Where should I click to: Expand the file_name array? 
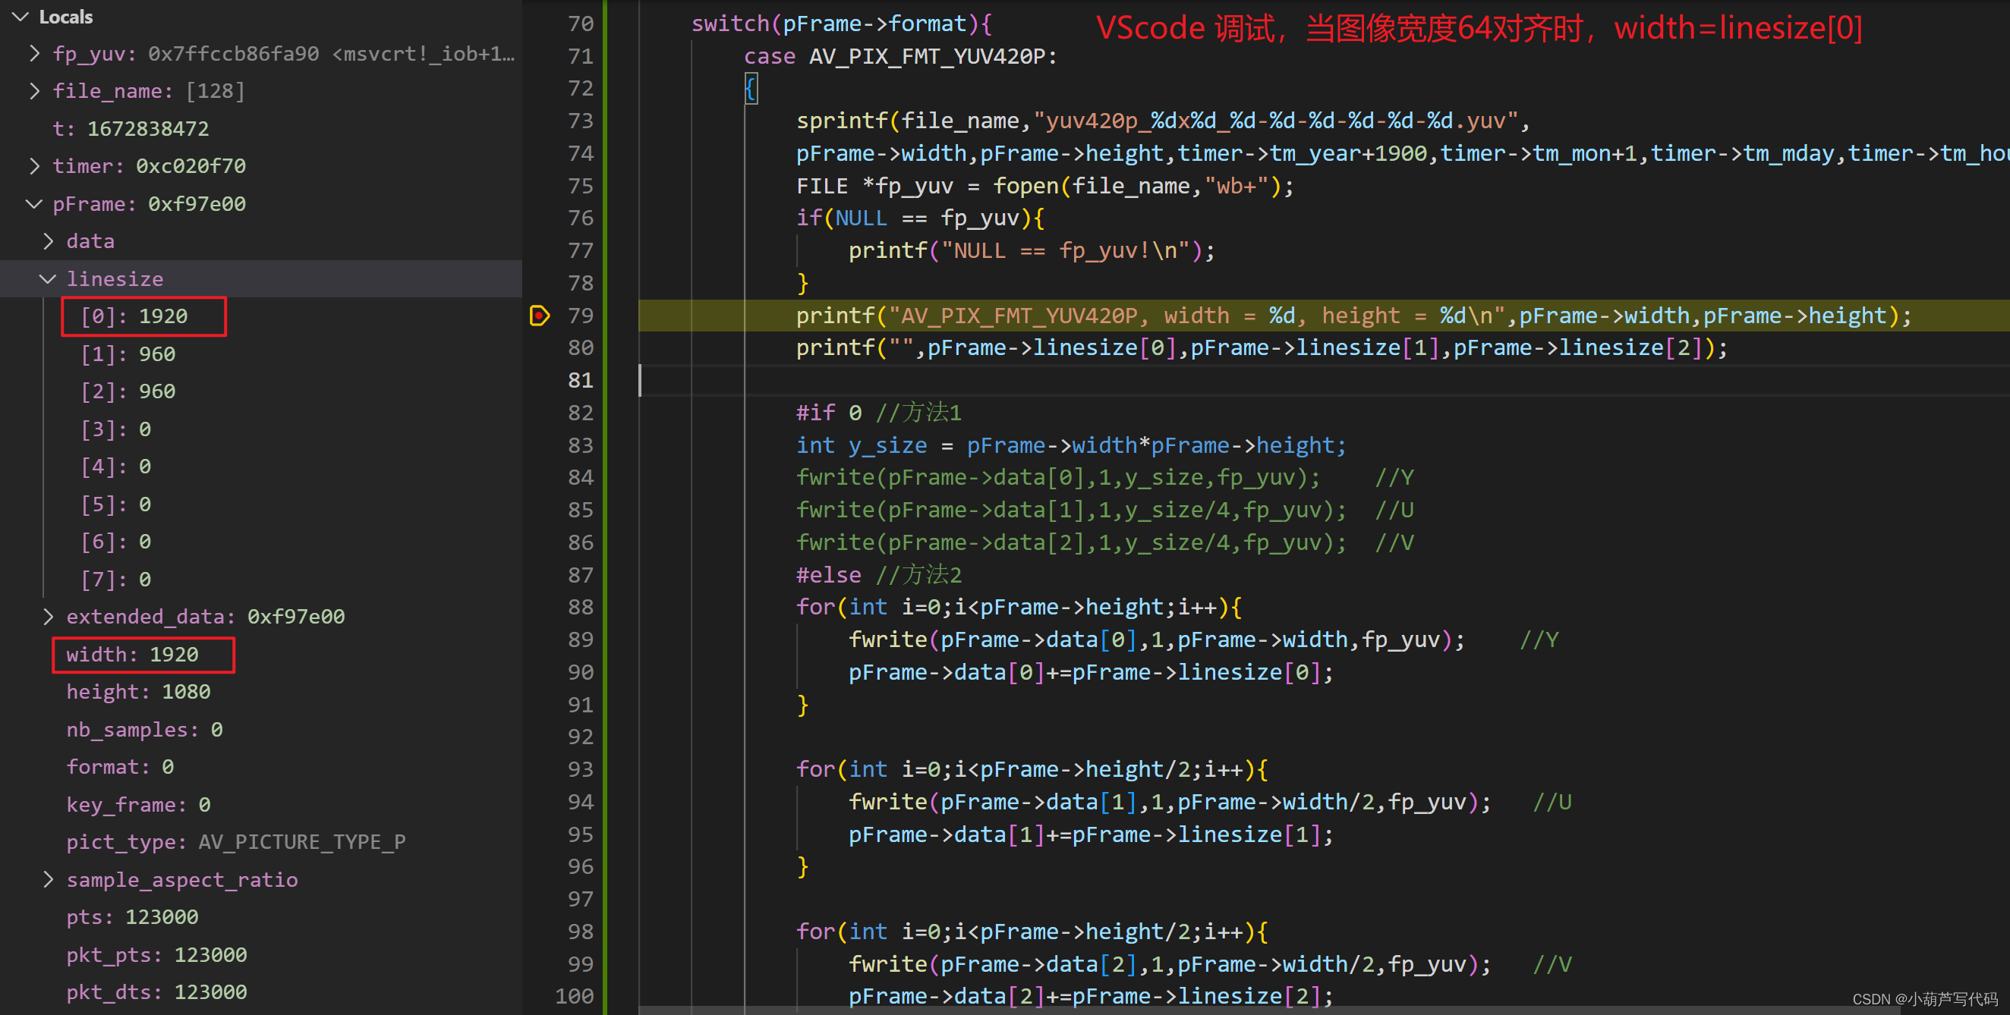pos(33,90)
